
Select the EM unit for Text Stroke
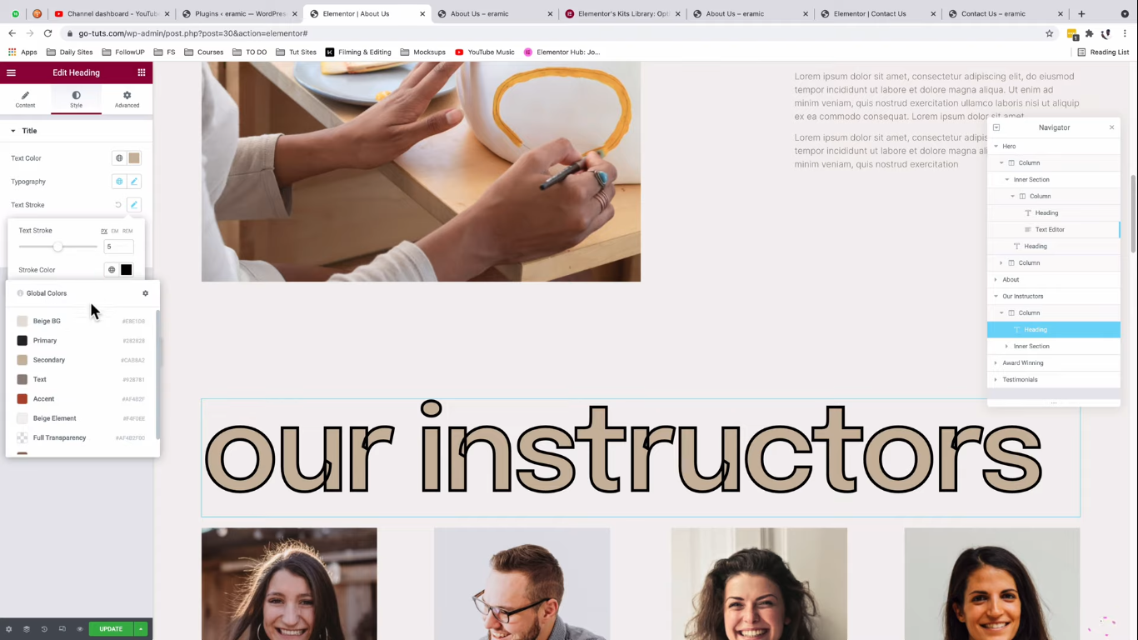click(115, 231)
